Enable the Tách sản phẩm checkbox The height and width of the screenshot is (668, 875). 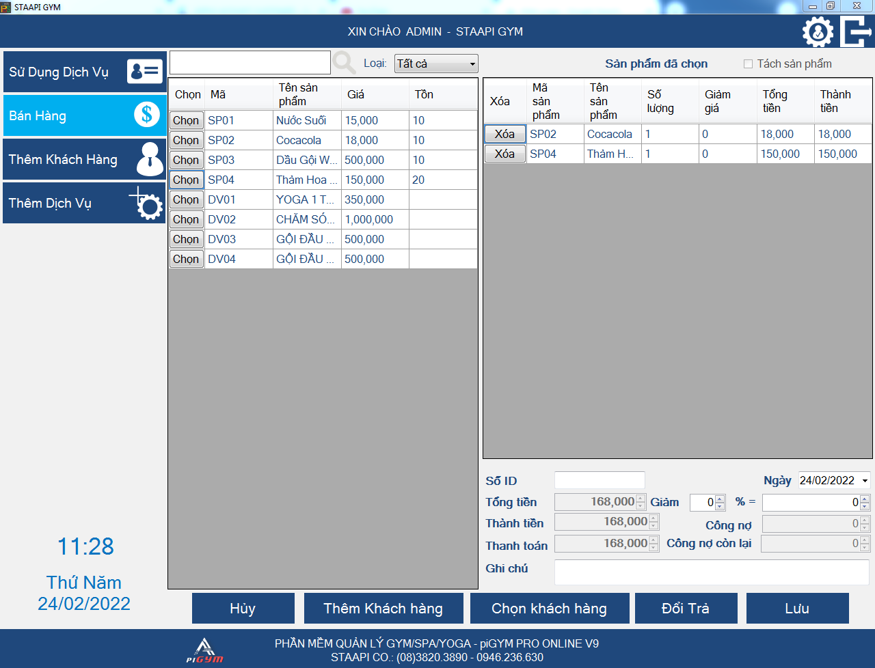point(748,64)
